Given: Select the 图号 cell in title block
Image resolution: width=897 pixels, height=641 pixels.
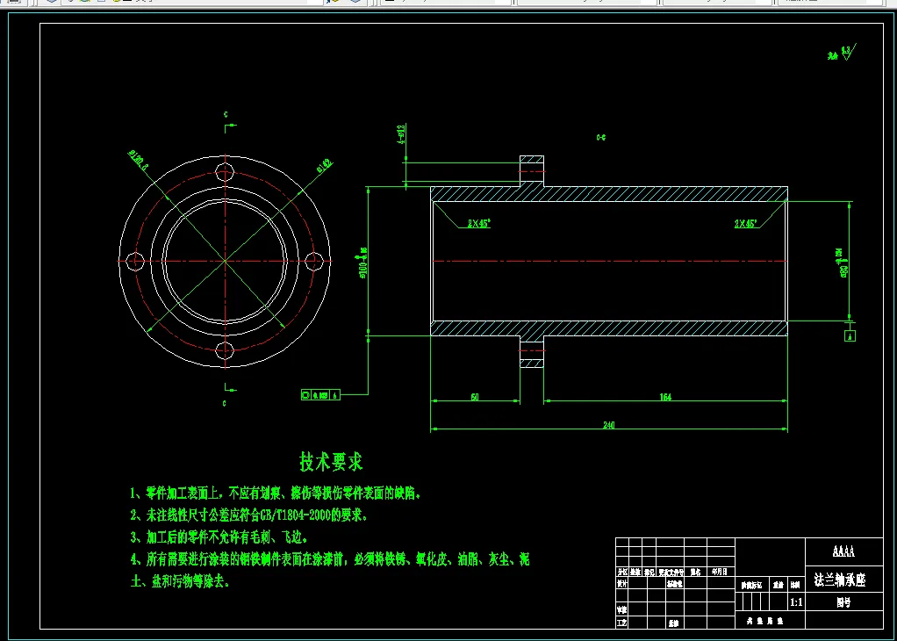Looking at the screenshot, I should (843, 602).
